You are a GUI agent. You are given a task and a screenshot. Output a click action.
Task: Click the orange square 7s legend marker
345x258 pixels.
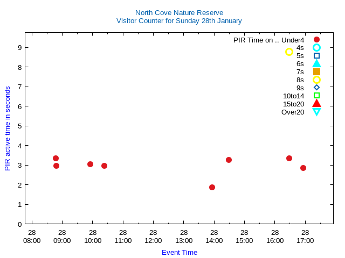[x=316, y=71]
